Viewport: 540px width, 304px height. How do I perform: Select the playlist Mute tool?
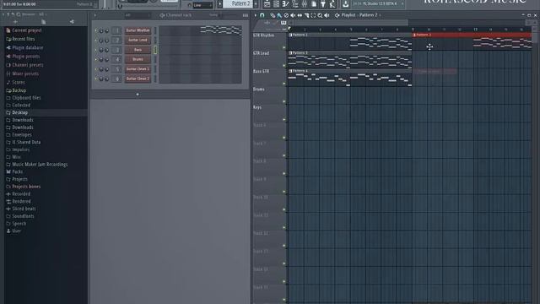click(x=293, y=15)
